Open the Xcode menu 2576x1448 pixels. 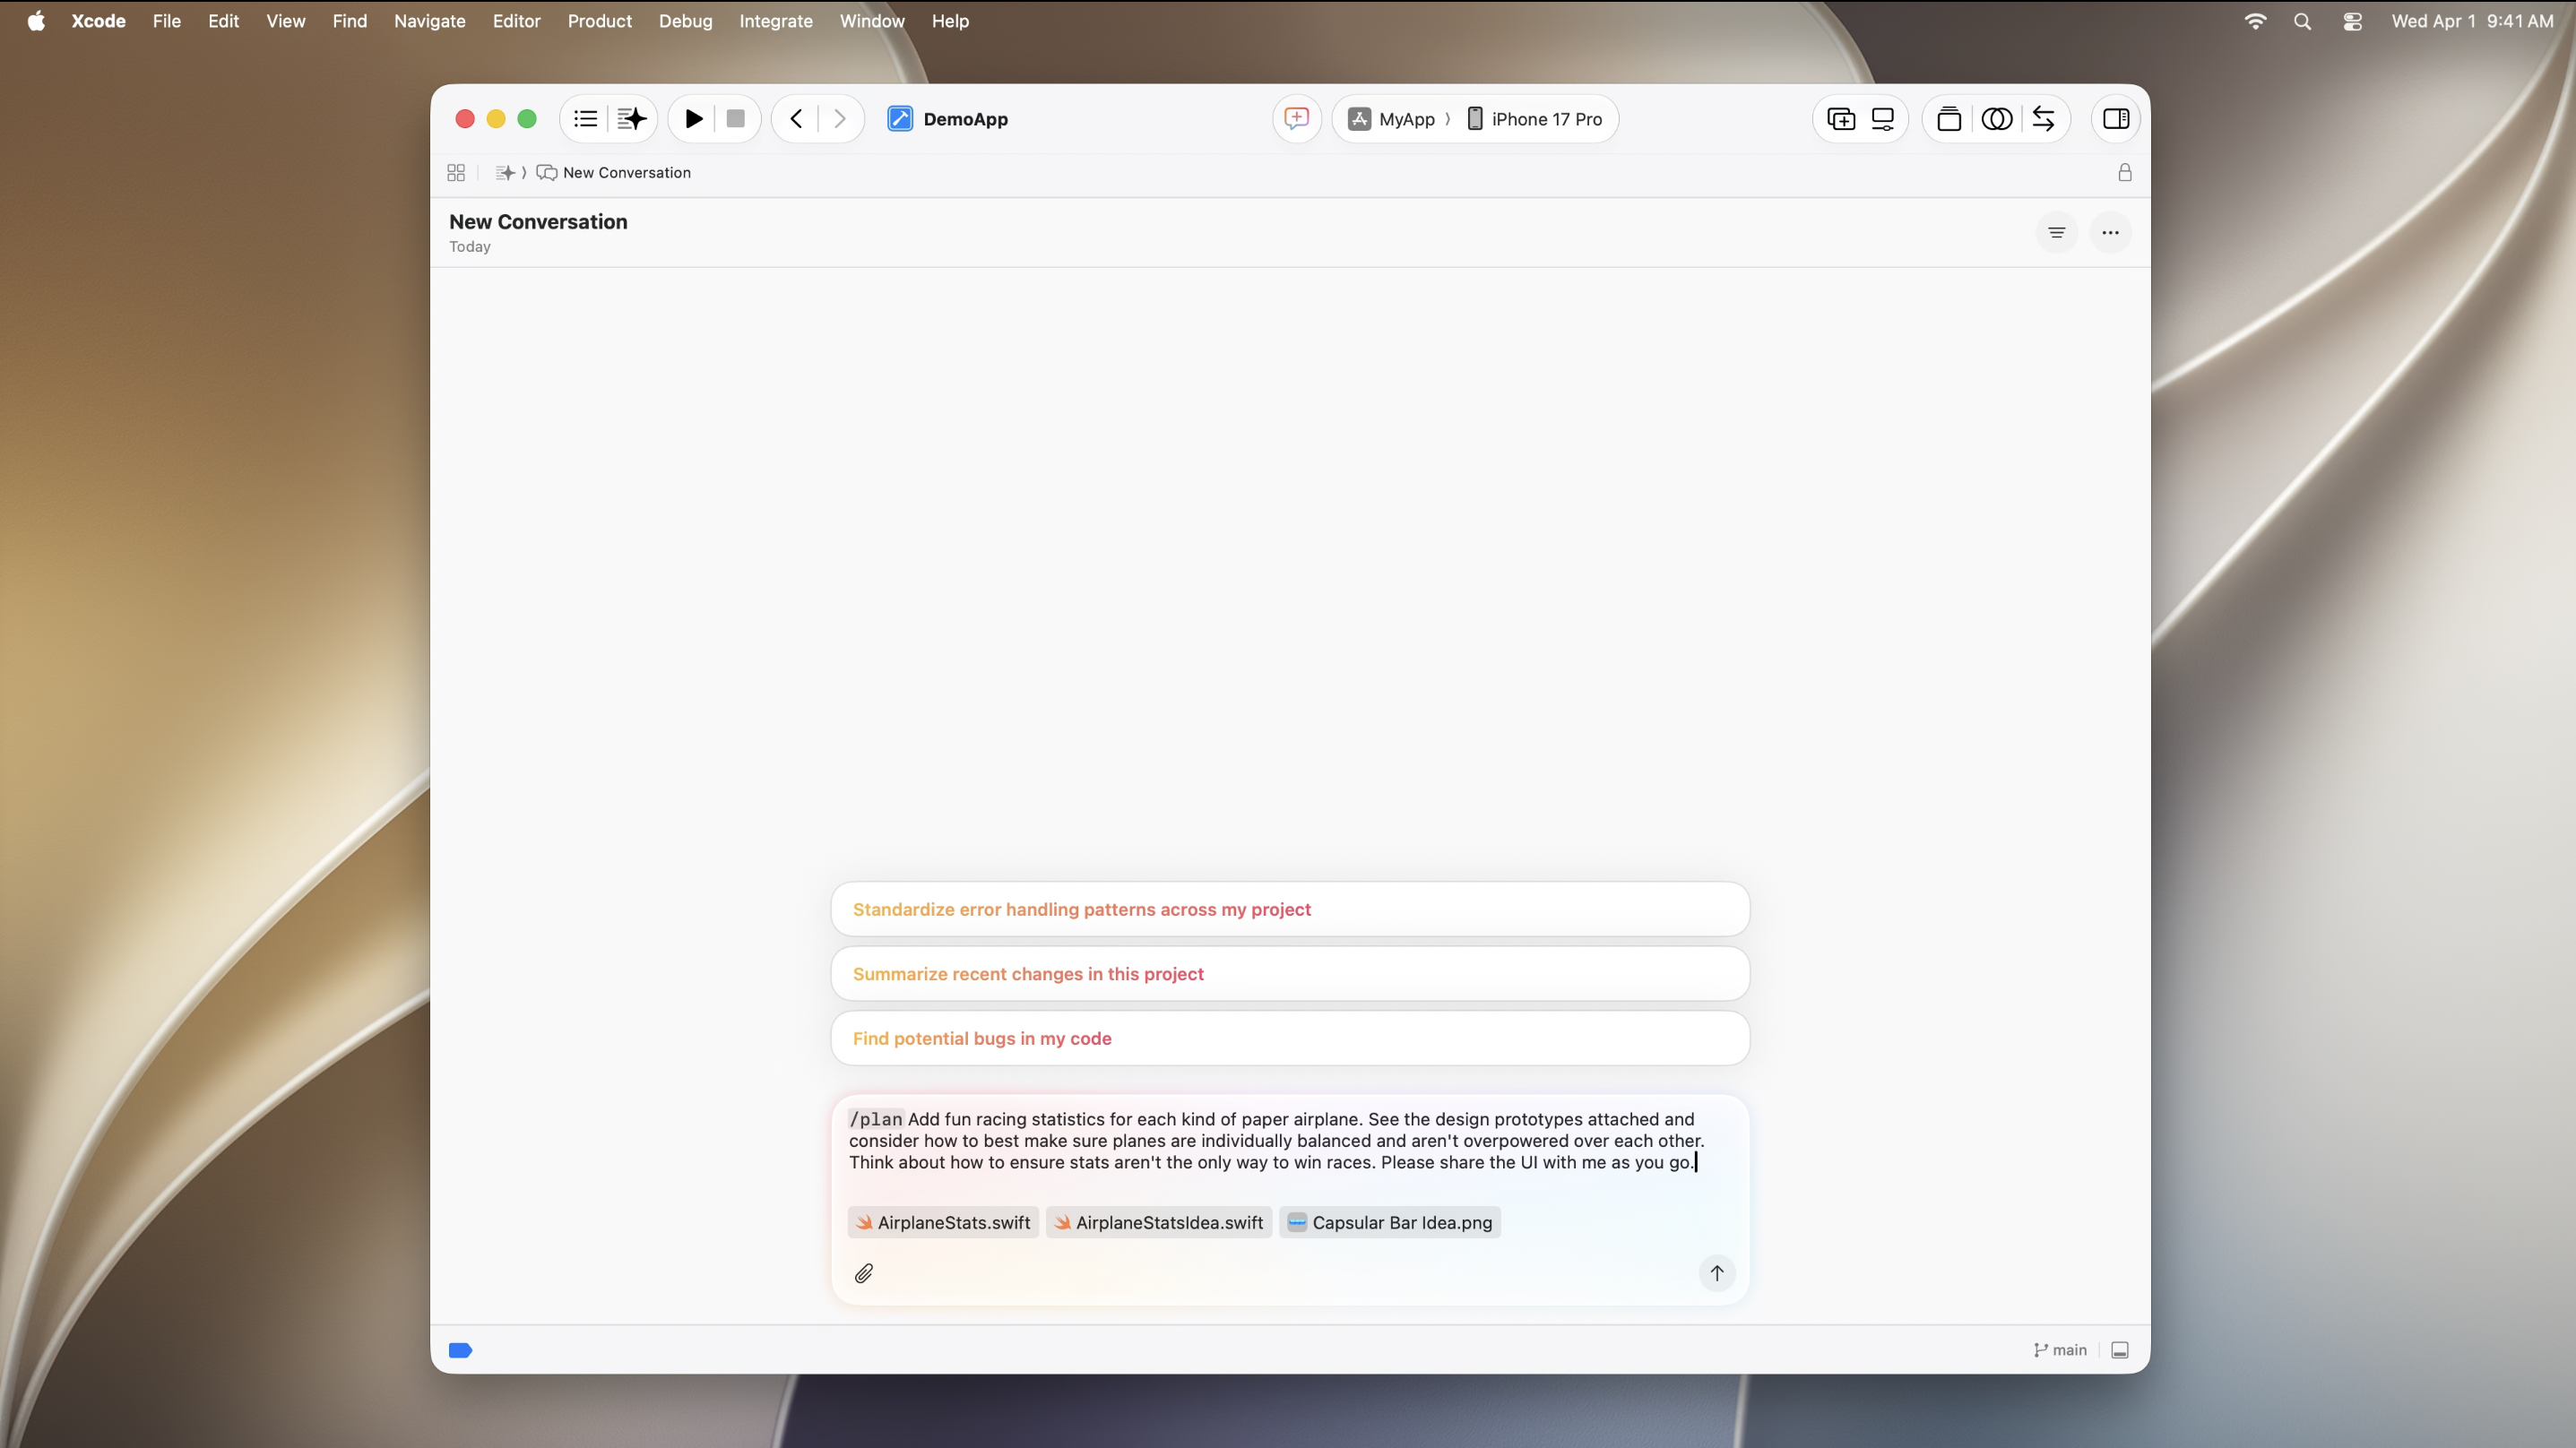tap(99, 21)
